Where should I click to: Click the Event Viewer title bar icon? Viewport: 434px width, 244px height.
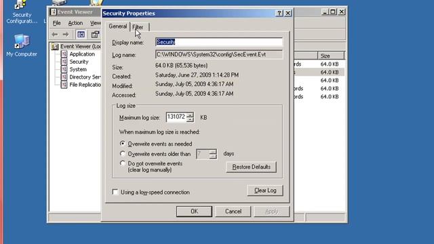pyautogui.click(x=54, y=12)
